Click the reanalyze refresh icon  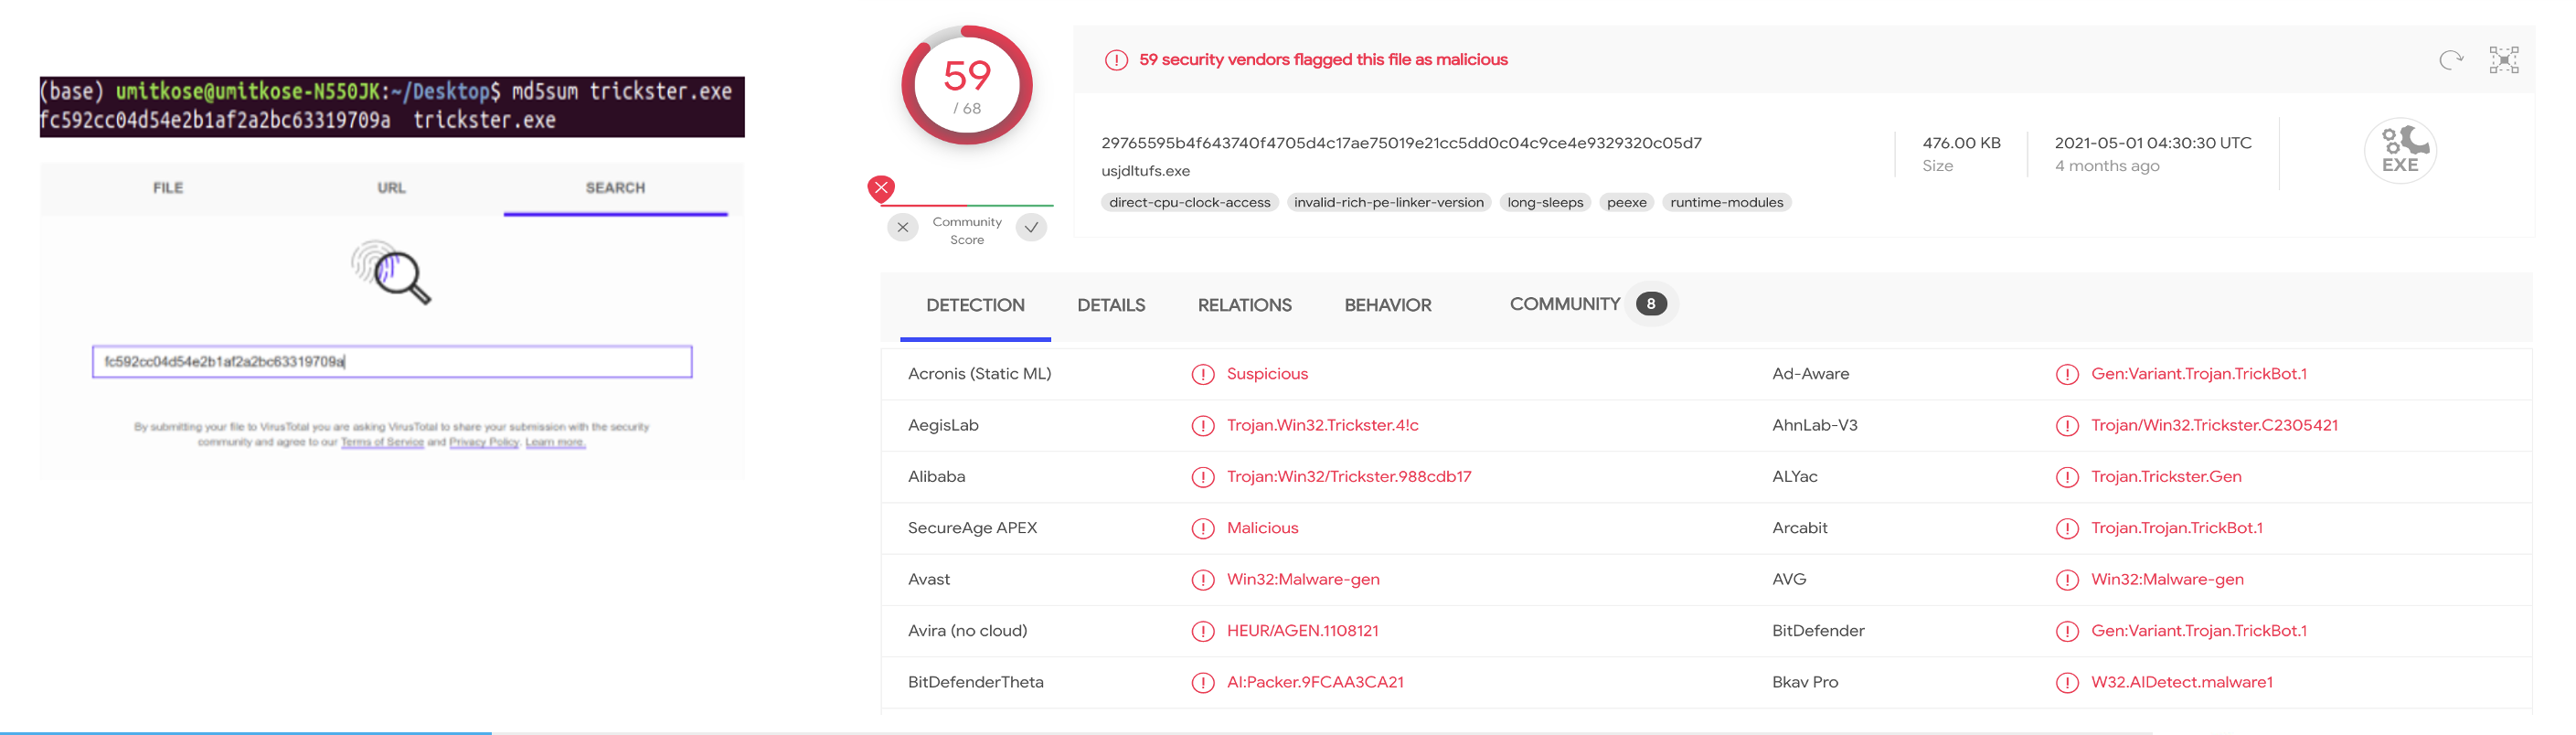2450,60
